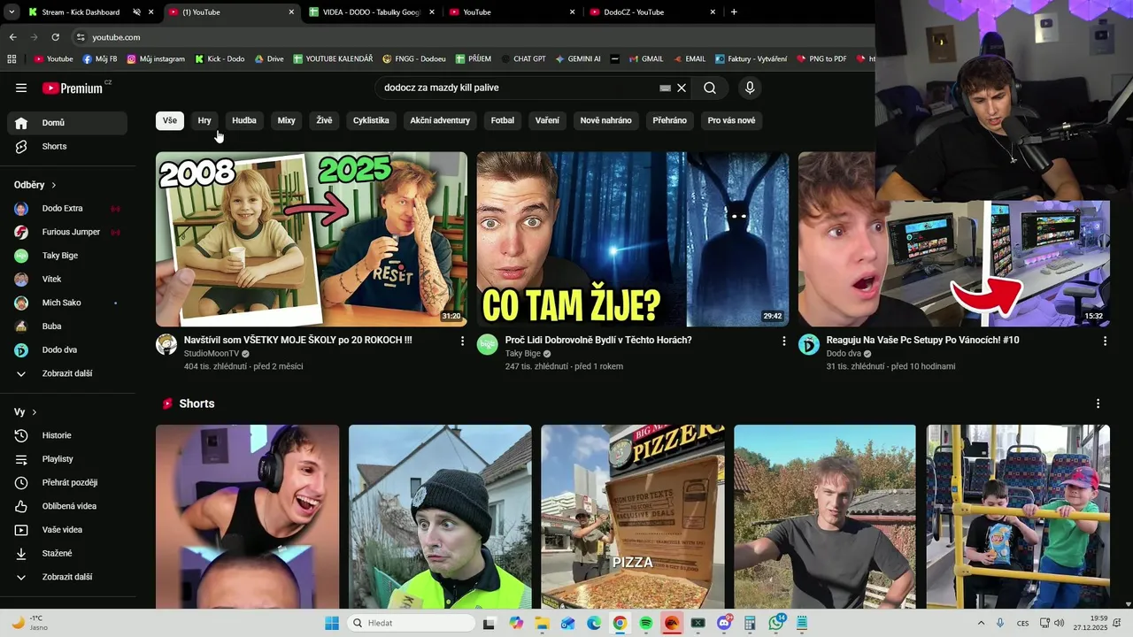Screen dimensions: 1133x637
Task: Open three-dot menu for StudioMoonTV video
Action: click(462, 341)
